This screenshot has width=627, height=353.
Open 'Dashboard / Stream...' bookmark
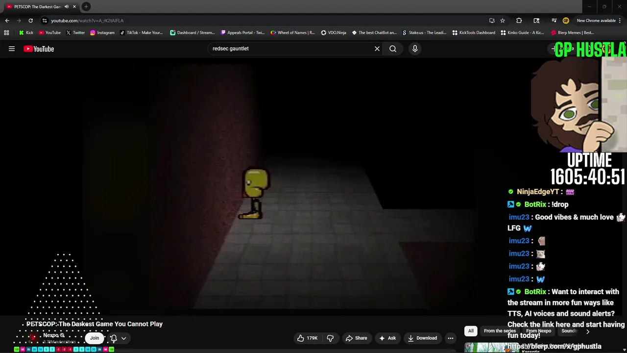(192, 33)
